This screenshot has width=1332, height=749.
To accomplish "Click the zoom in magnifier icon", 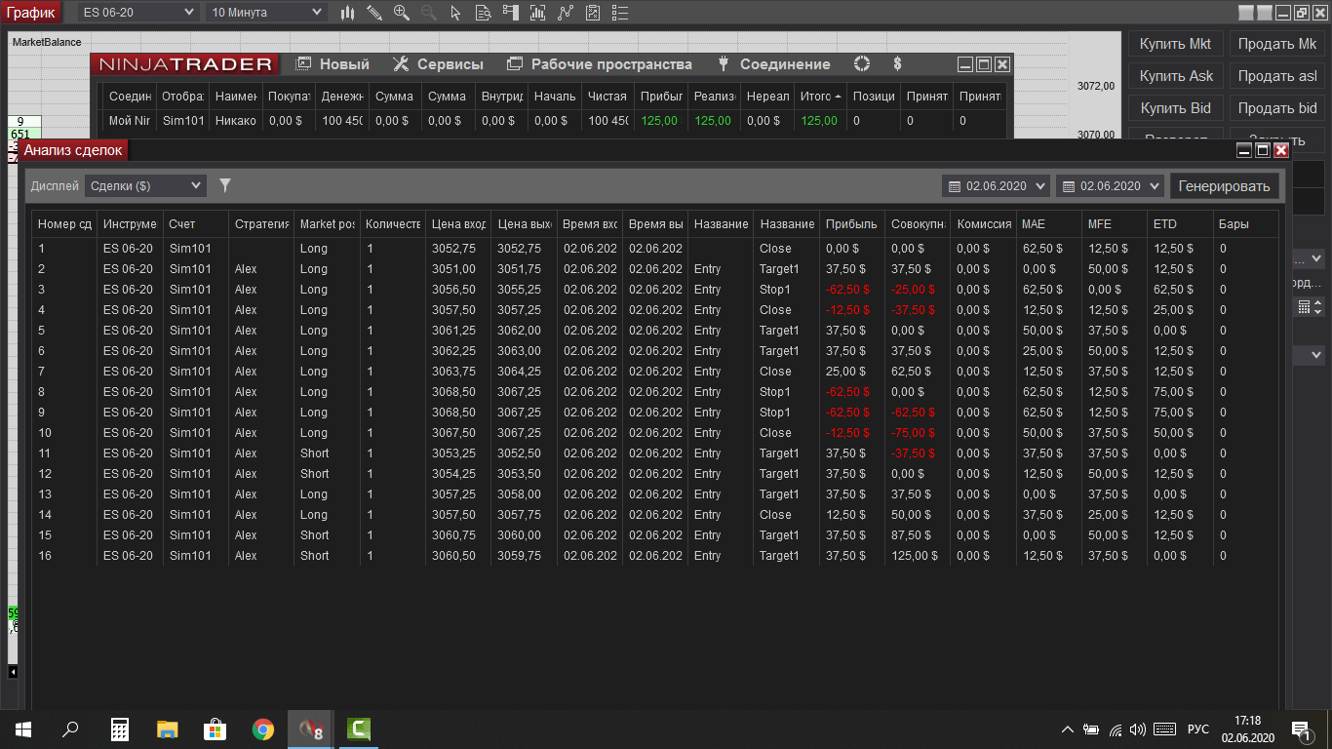I will click(x=402, y=13).
